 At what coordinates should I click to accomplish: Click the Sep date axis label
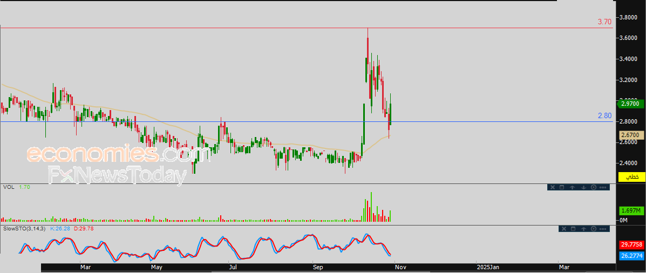pyautogui.click(x=318, y=268)
